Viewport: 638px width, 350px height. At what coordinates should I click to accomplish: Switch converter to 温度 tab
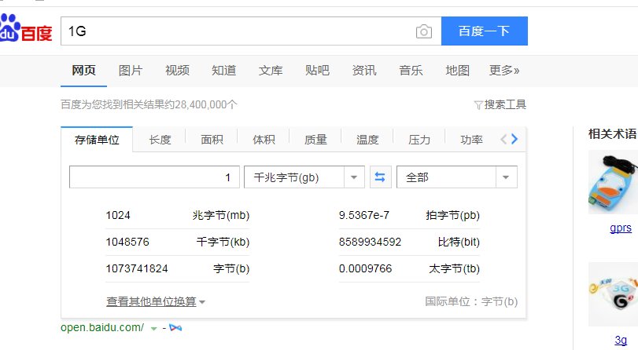367,140
